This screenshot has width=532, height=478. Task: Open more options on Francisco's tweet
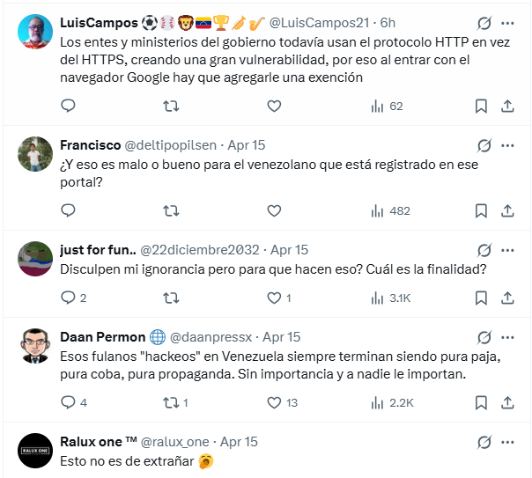pos(508,145)
